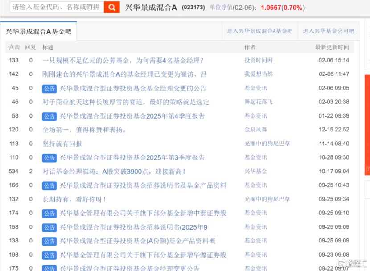Open announcement 新增中泰证券股
Screen dimensions: 370x271
click(143, 213)
